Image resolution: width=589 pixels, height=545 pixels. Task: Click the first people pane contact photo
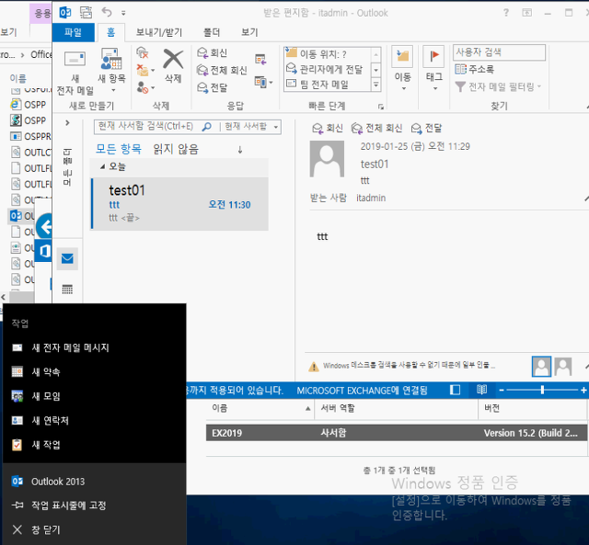(x=541, y=367)
